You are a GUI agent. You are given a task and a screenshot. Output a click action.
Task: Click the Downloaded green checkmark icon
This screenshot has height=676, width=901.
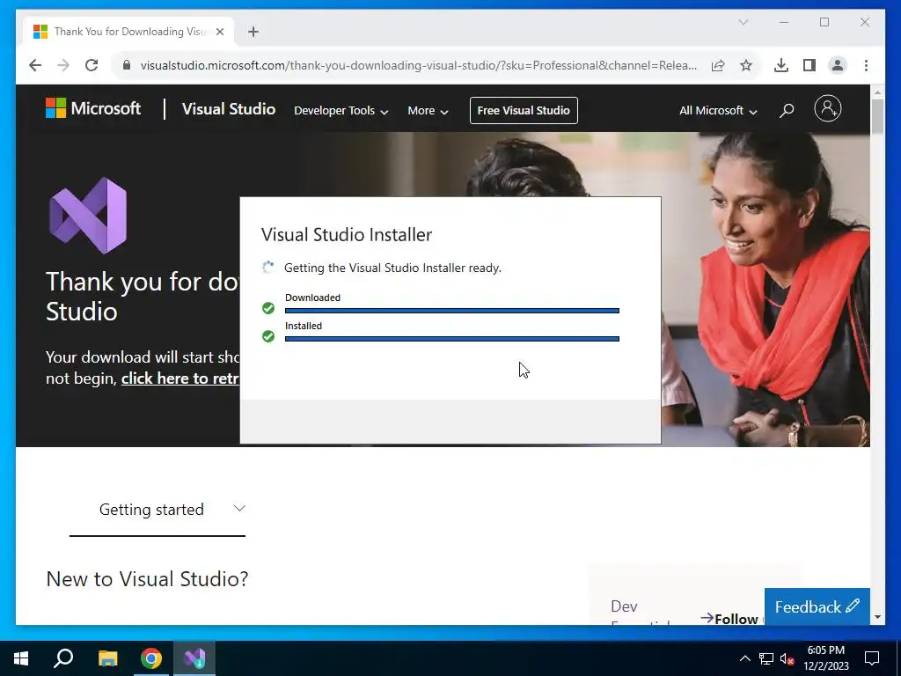268,308
